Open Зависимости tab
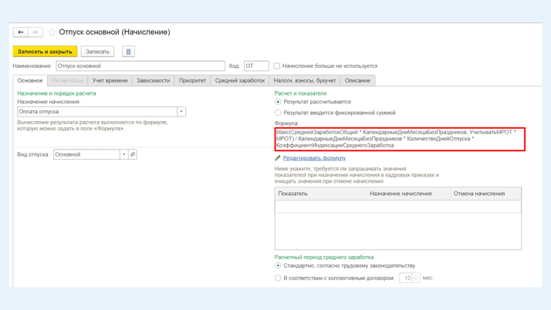The image size is (551, 310). [x=154, y=80]
